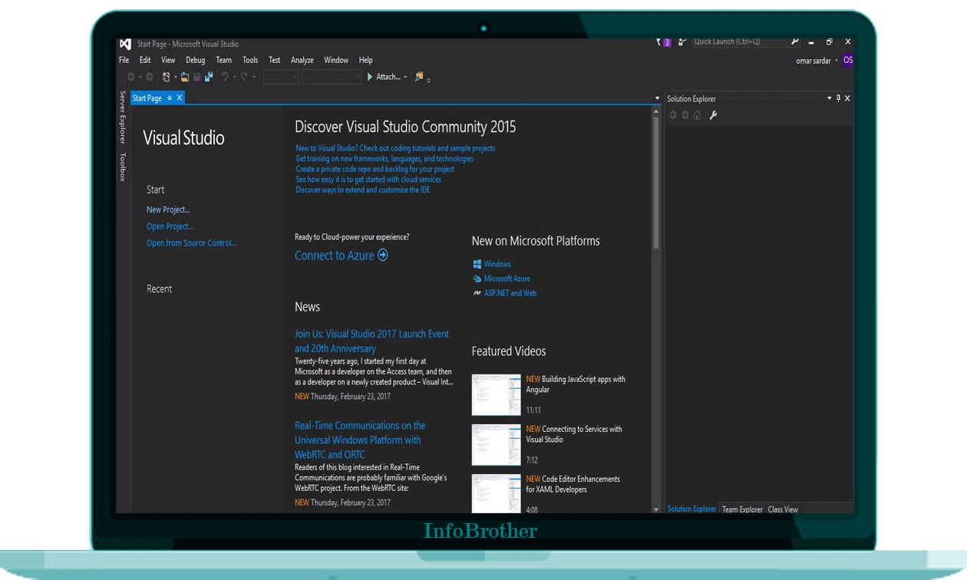Open Solution Explorer window position dropdown

coord(829,98)
